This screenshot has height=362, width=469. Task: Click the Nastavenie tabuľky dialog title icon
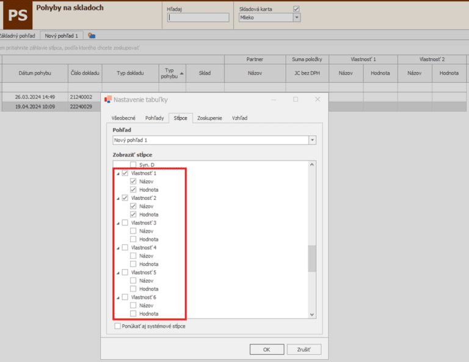click(x=108, y=99)
